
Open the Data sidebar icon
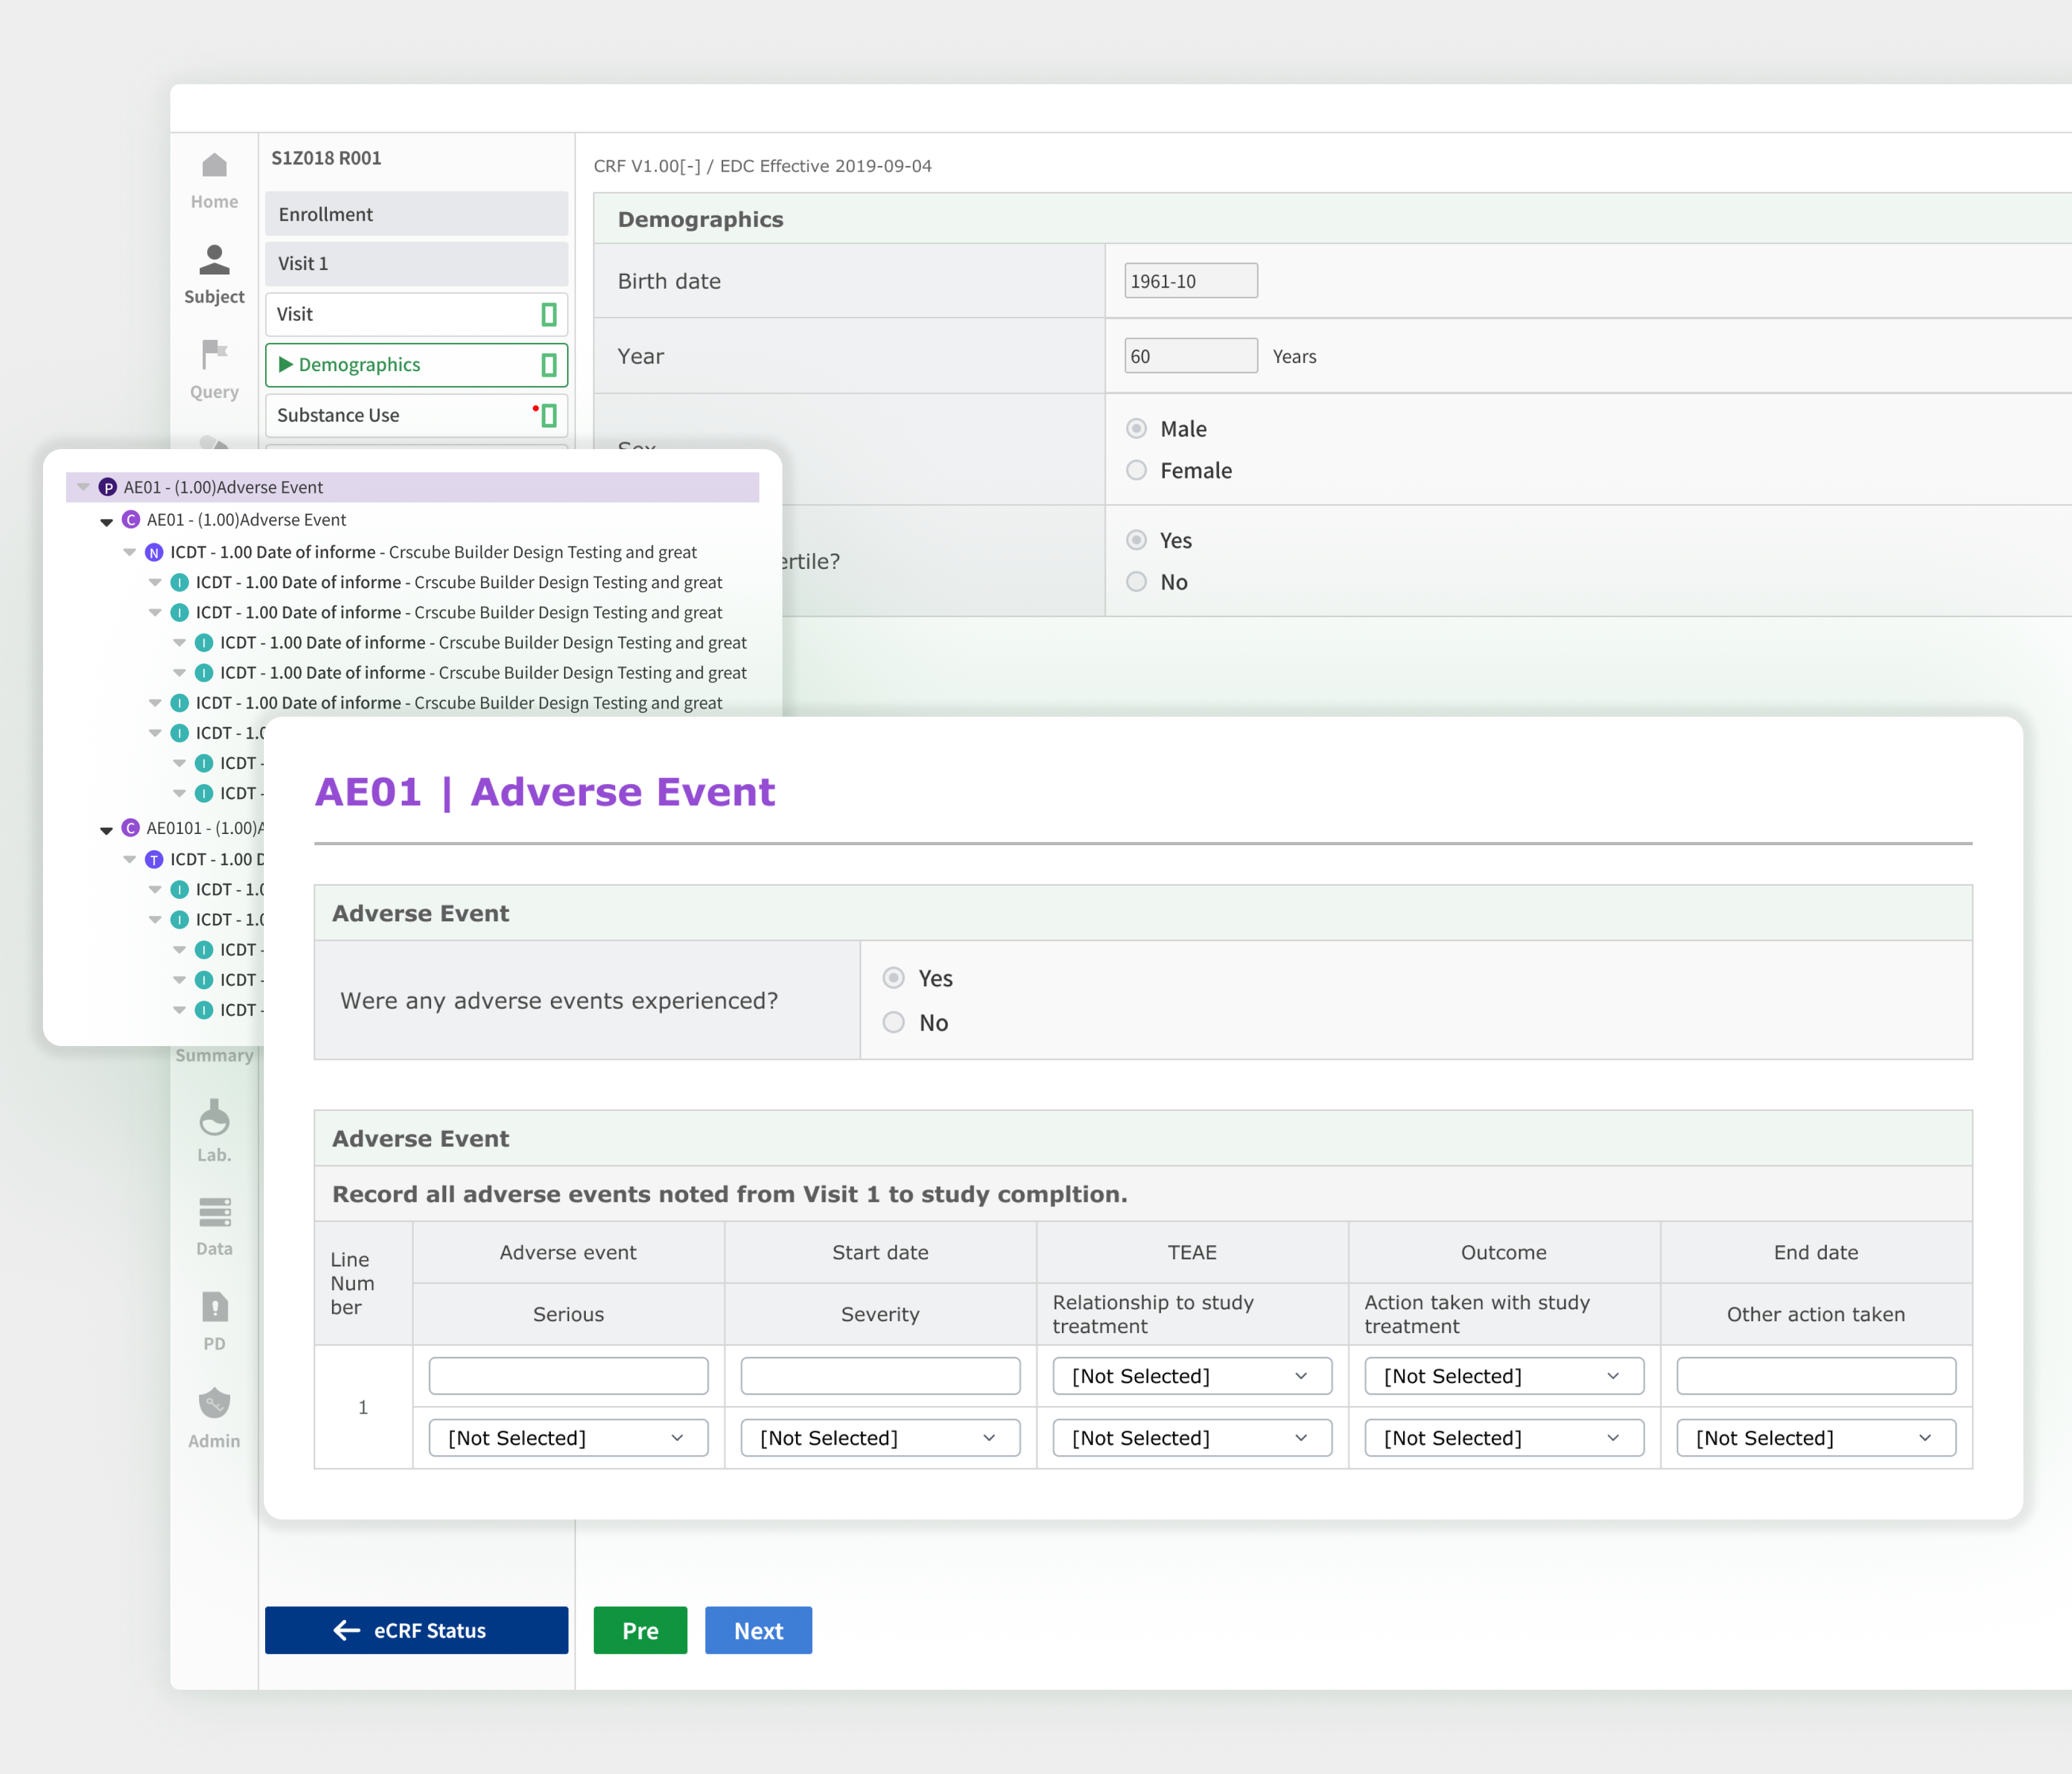[x=214, y=1212]
